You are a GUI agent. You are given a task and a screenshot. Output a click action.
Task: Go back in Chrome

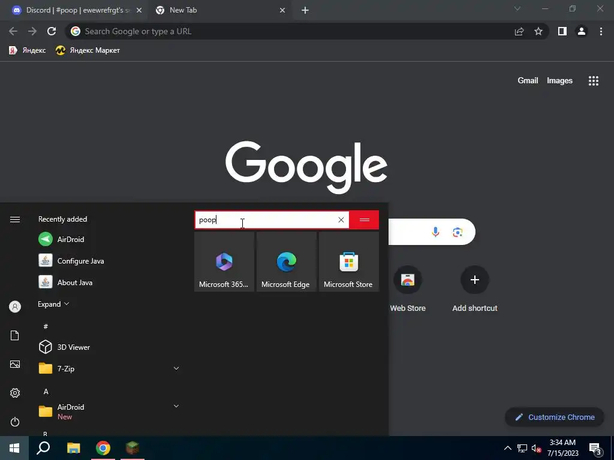(x=13, y=31)
